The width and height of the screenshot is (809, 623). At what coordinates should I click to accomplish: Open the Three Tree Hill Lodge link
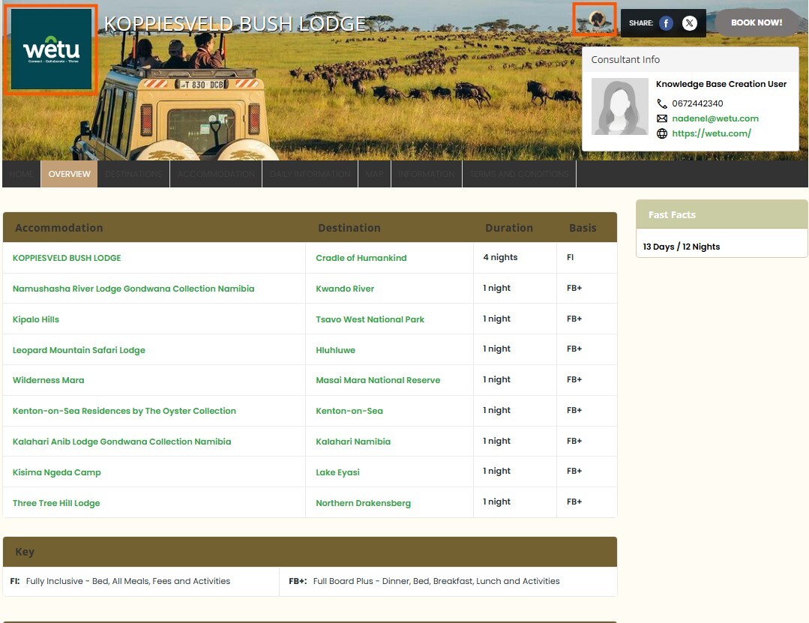click(x=56, y=503)
